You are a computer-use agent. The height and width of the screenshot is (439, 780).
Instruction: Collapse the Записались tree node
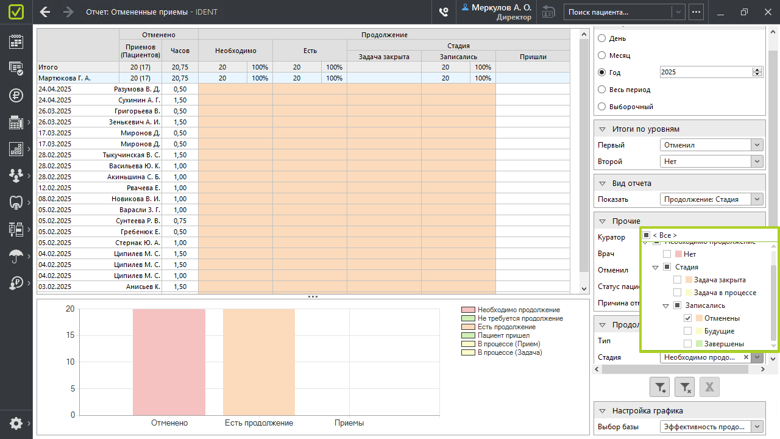pyautogui.click(x=665, y=305)
